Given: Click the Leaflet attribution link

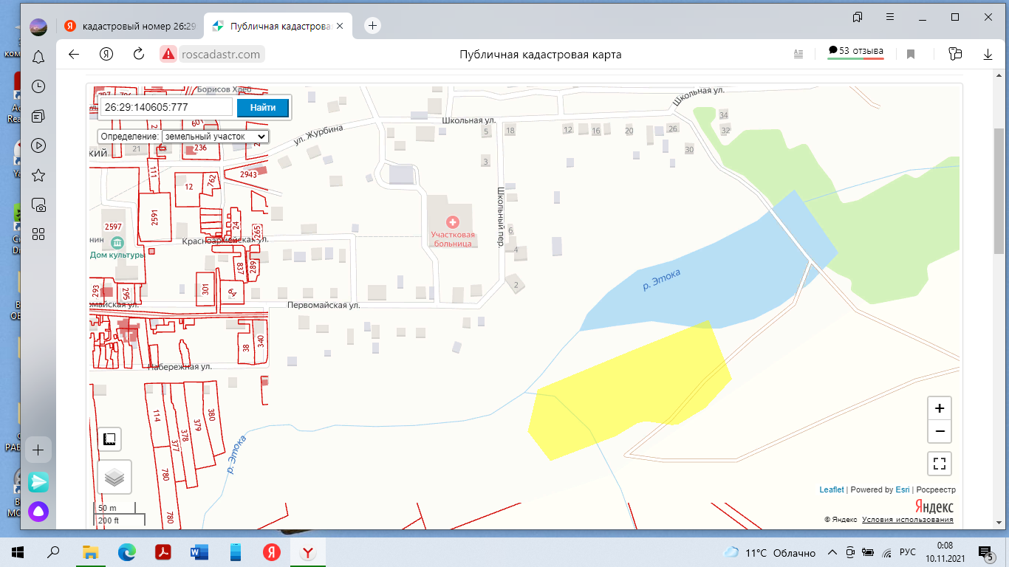Looking at the screenshot, I should (831, 489).
